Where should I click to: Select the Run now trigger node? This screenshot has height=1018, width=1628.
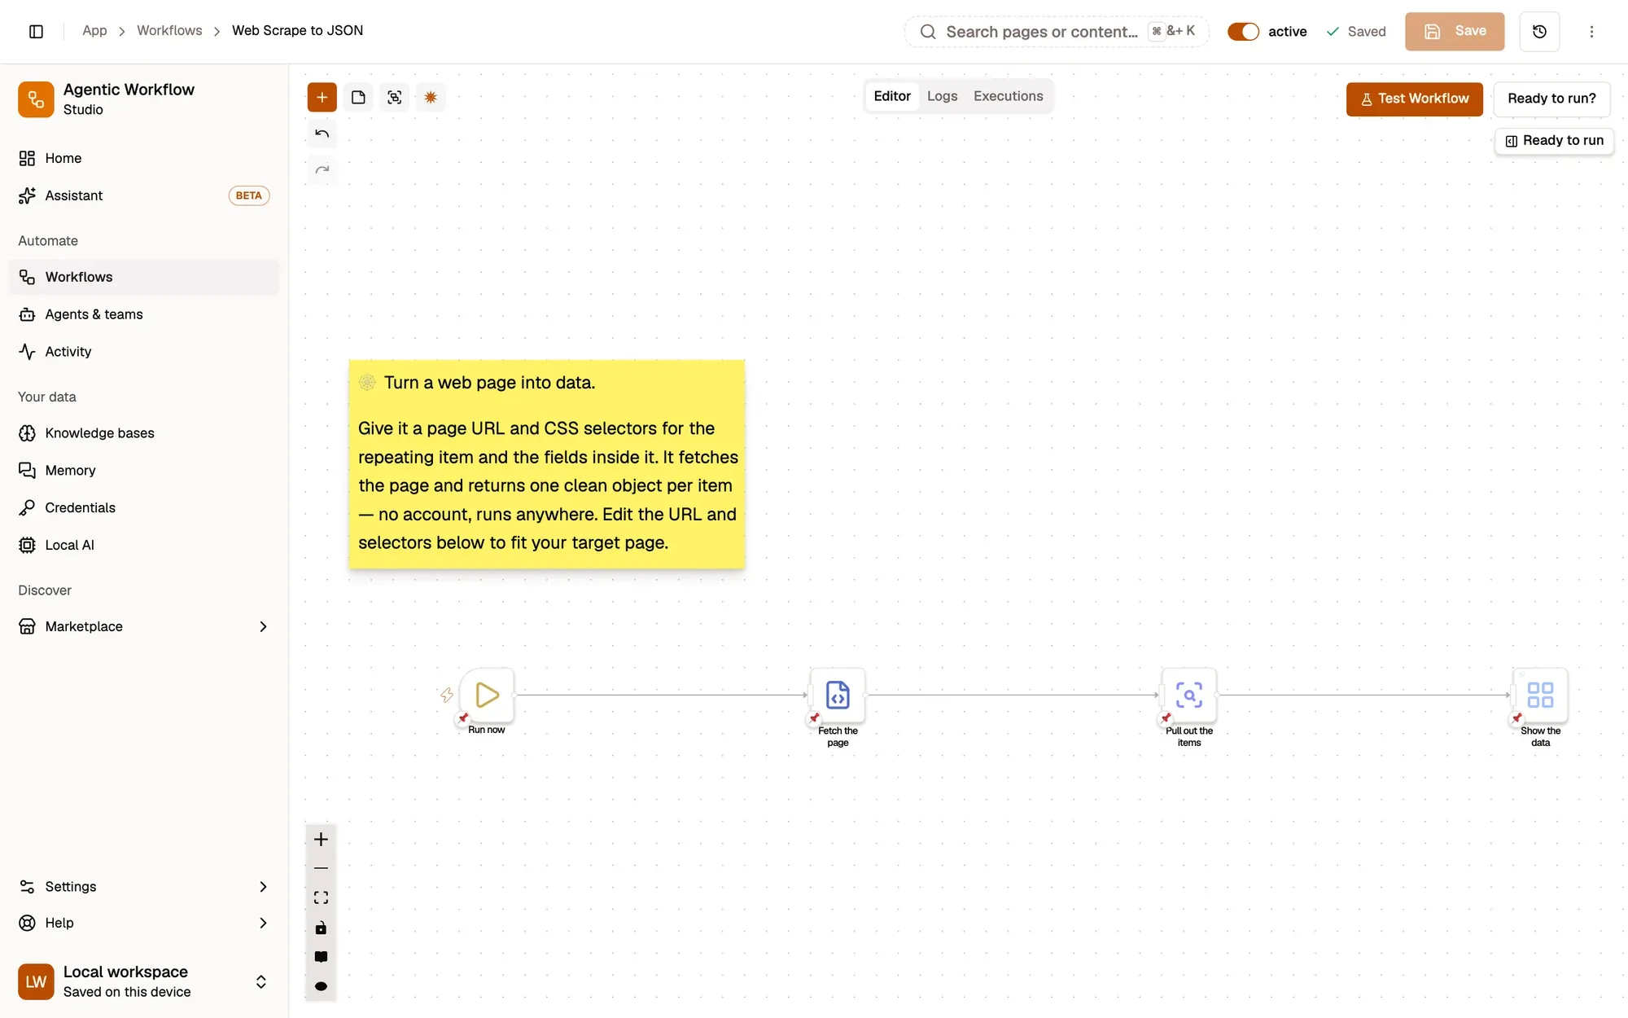pyautogui.click(x=487, y=695)
